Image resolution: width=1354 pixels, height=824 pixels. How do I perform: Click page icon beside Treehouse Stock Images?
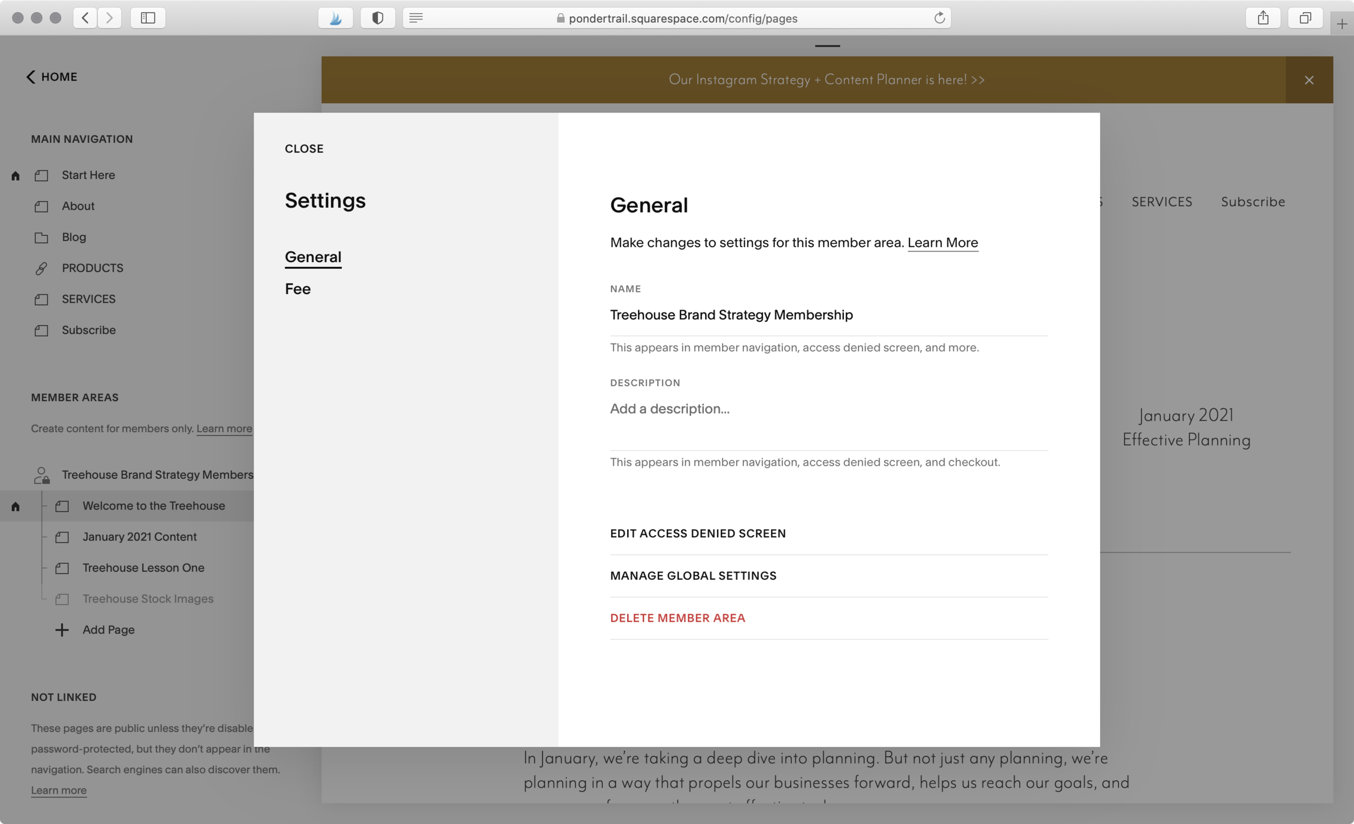[x=62, y=599]
